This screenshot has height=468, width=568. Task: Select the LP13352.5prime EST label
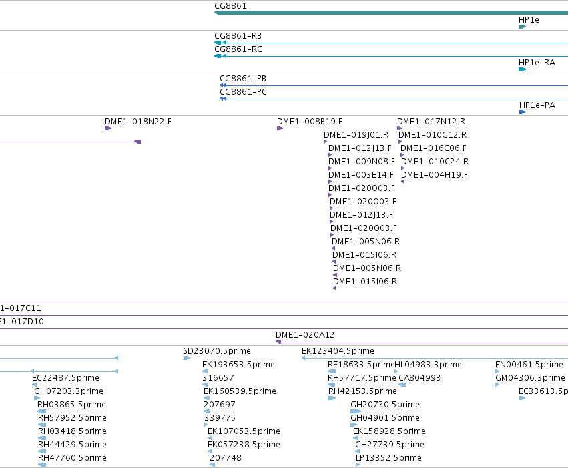click(388, 458)
